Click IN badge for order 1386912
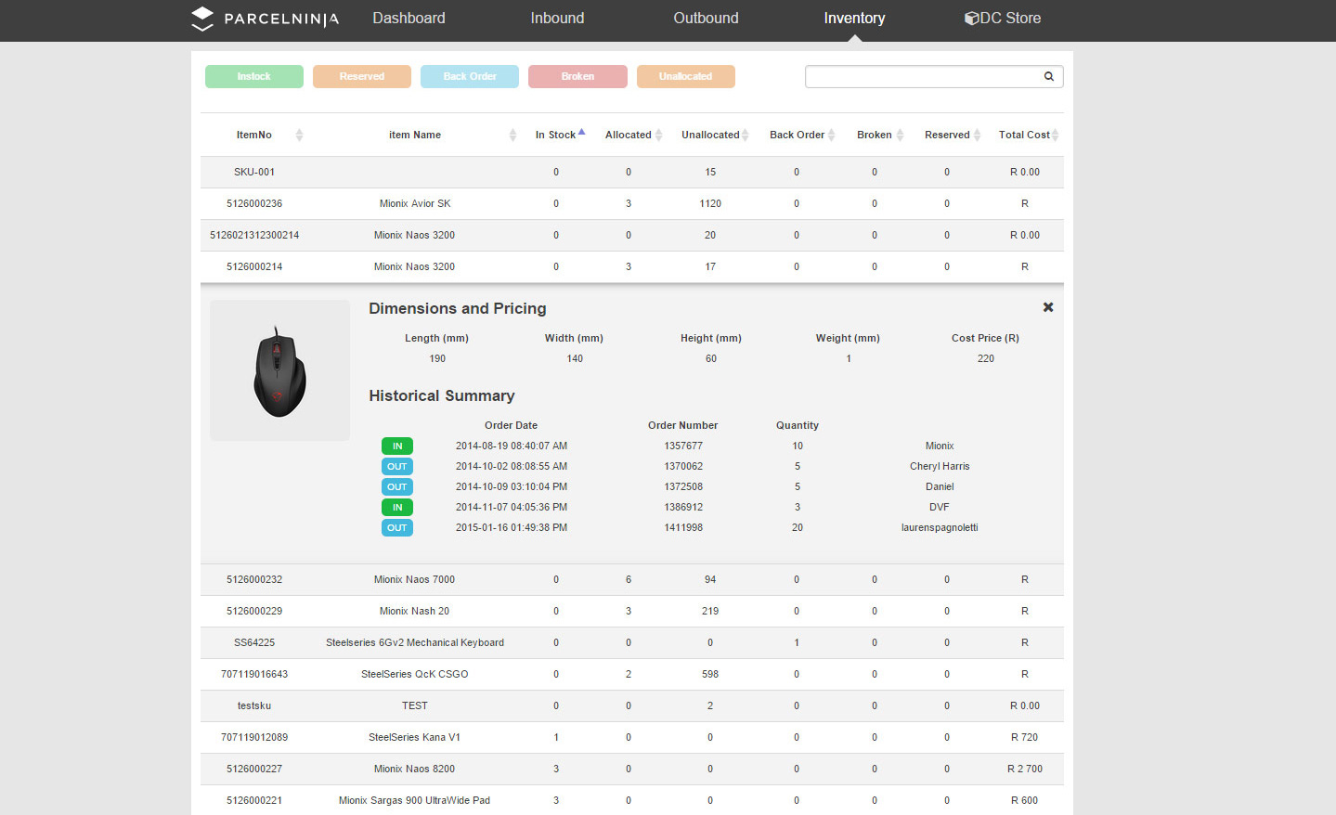This screenshot has width=1336, height=815. click(397, 508)
